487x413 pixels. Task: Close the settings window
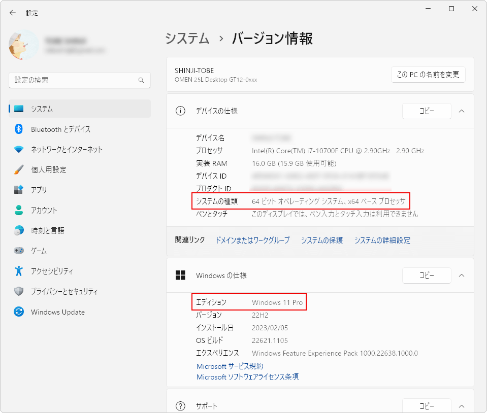coord(475,9)
